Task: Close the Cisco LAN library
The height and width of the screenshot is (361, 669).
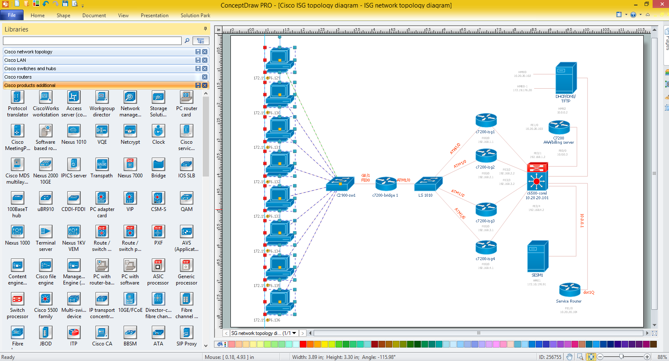Action: pos(205,60)
